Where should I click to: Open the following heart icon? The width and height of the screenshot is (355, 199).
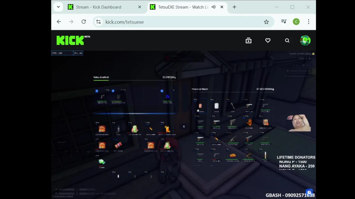pyautogui.click(x=268, y=41)
